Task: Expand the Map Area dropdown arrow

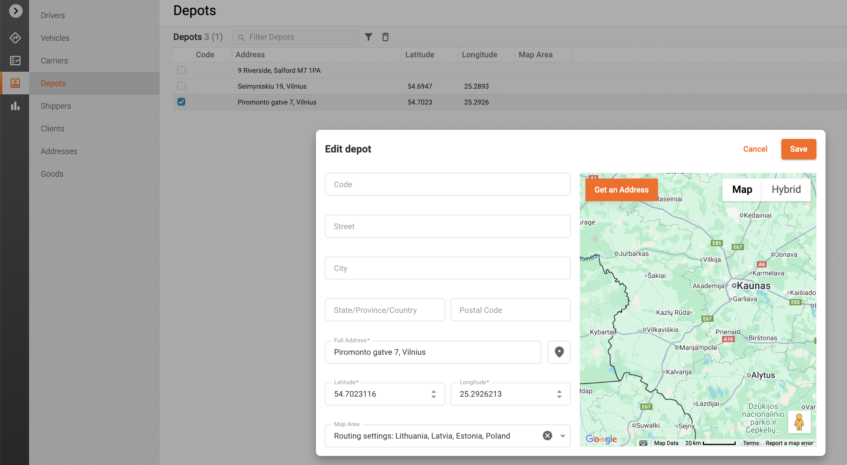Action: 563,436
